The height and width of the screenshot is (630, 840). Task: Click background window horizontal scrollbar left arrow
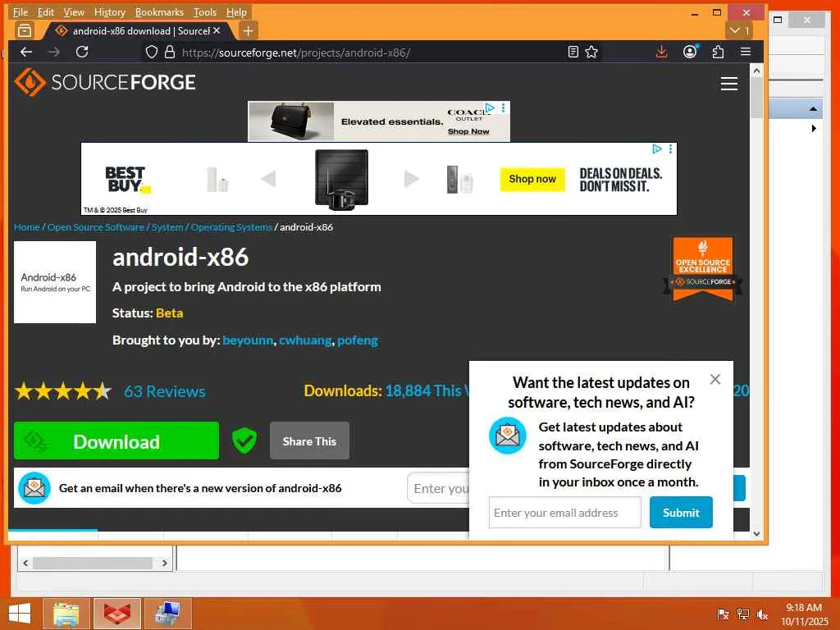pyautogui.click(x=25, y=563)
